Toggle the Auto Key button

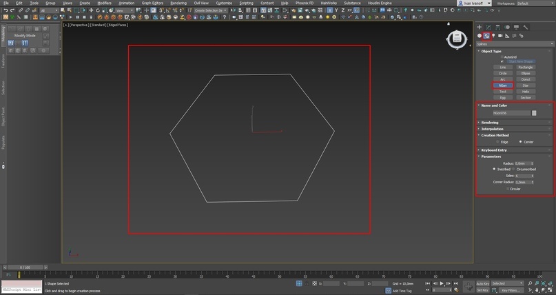coord(482,283)
